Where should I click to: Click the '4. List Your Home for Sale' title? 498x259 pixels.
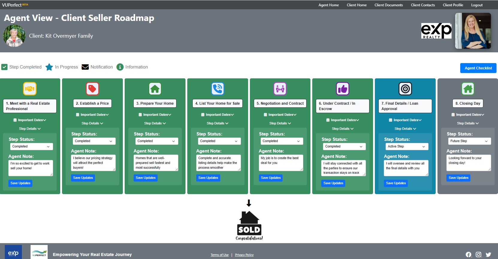218,103
